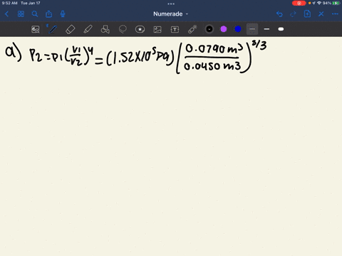Select the laser pointer tool
Screen dimensions: 342x256
click(192, 29)
